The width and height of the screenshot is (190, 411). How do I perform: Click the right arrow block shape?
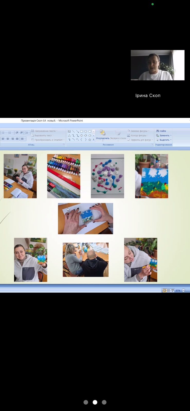[82, 135]
